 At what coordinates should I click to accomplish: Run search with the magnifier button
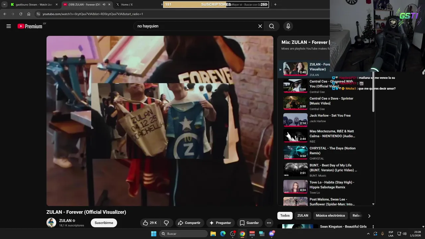coord(272,26)
